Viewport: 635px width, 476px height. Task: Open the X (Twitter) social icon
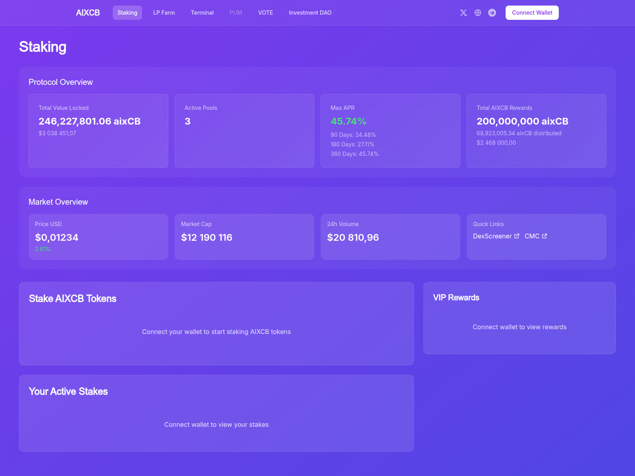[x=464, y=13]
